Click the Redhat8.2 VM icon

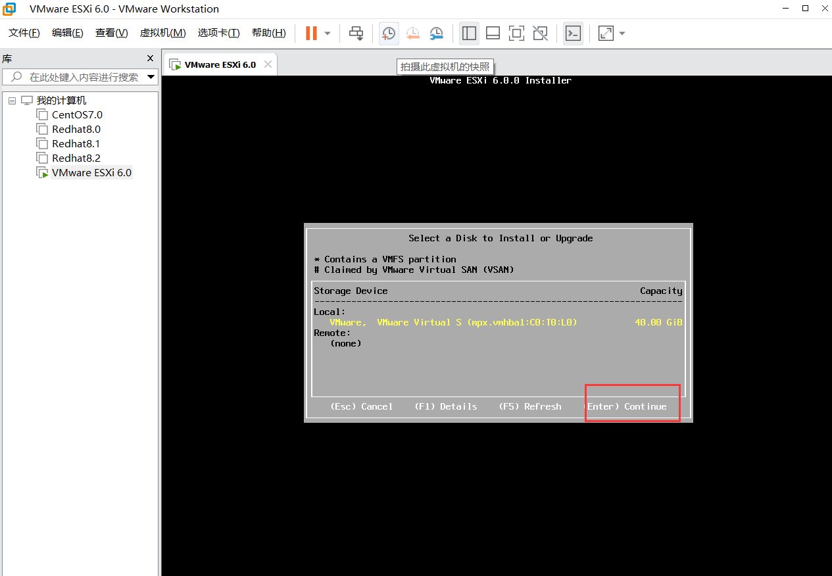(42, 158)
